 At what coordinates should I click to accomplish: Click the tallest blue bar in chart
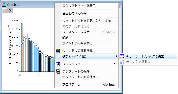click(22, 48)
